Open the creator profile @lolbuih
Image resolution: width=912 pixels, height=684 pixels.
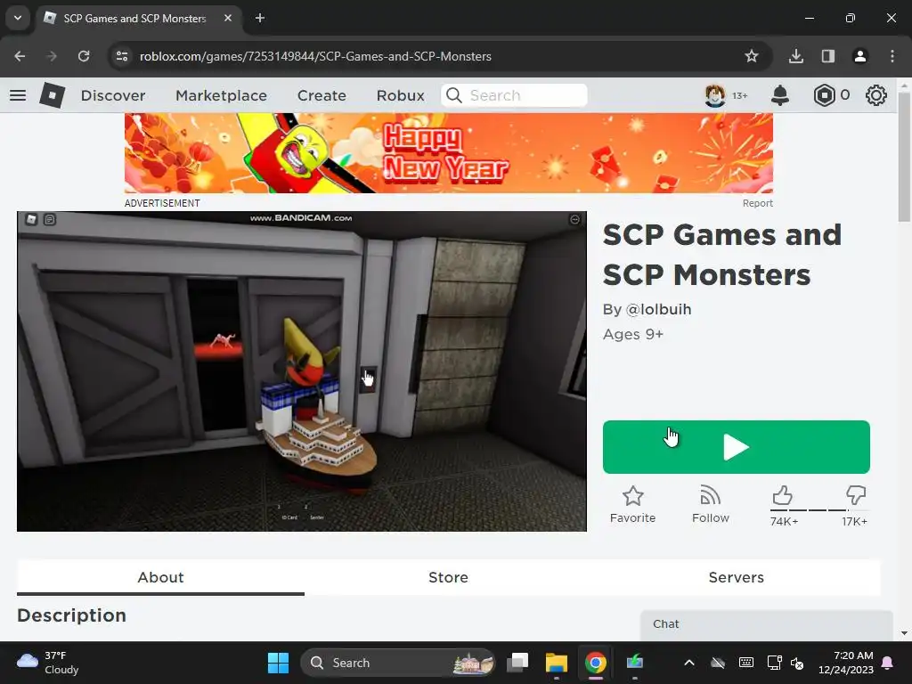[658, 309]
